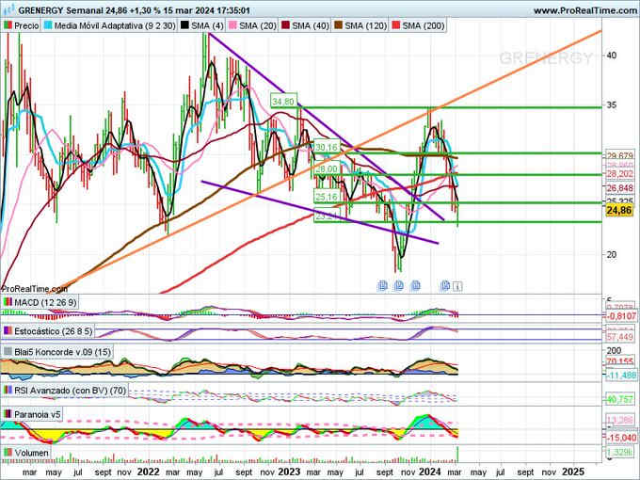Click the 29,679 price axis label

tap(619, 156)
